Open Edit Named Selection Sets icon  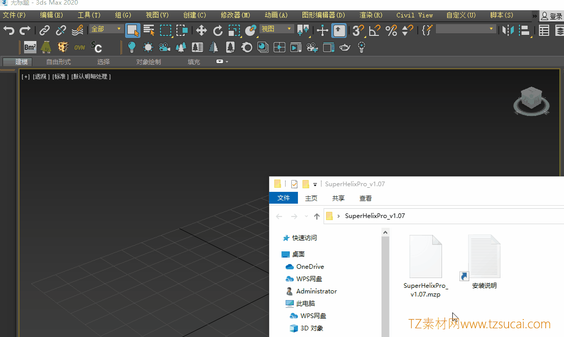(427, 31)
